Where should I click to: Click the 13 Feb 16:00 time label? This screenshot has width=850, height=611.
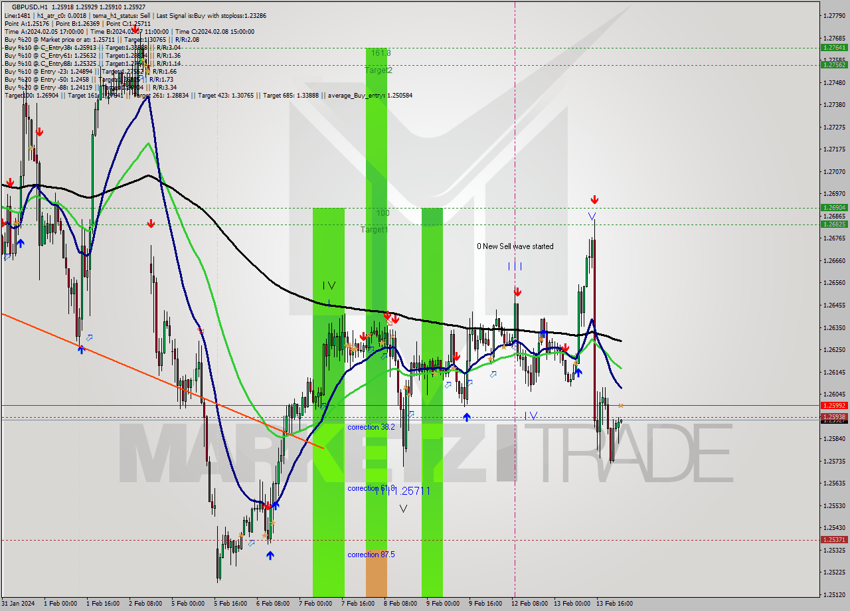click(x=614, y=604)
